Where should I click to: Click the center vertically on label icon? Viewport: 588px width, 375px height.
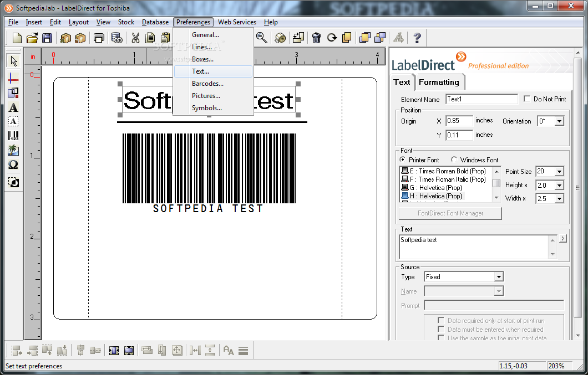click(x=129, y=351)
